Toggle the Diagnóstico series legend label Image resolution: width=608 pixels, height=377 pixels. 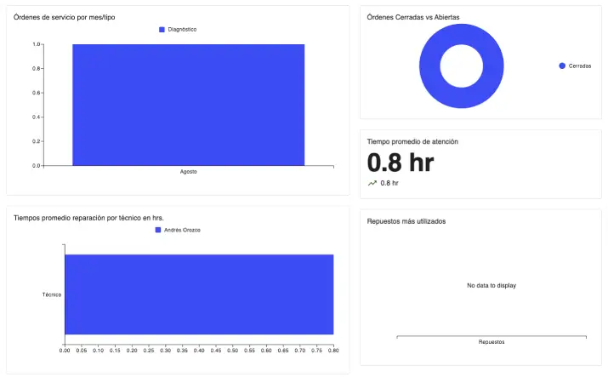click(182, 29)
